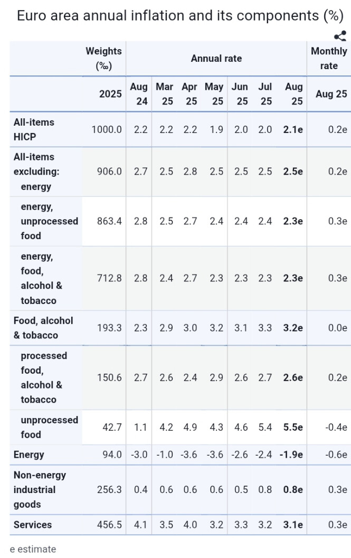Select the Services row label
This screenshot has width=351, height=558.
(33, 525)
